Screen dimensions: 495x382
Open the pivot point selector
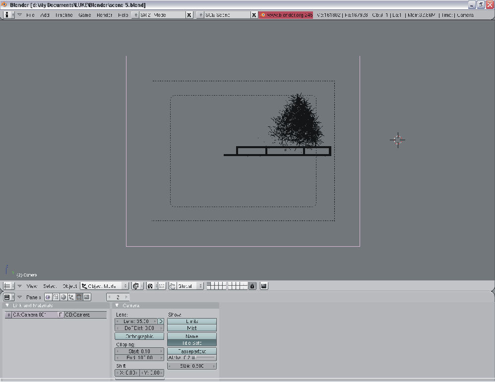[x=152, y=286]
